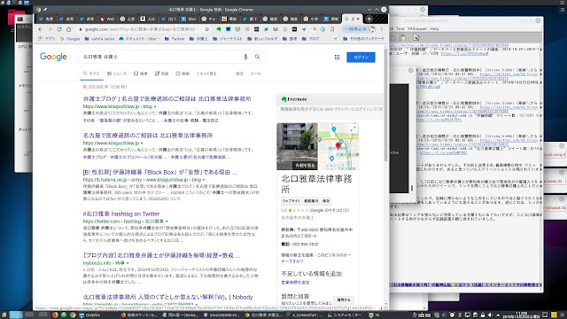Open the YASnippet menu in emacs window
This screenshot has width=567, height=319.
(417, 28)
